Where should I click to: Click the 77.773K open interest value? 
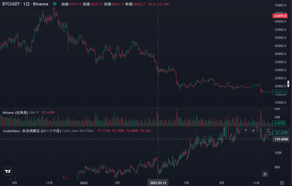point(104,131)
